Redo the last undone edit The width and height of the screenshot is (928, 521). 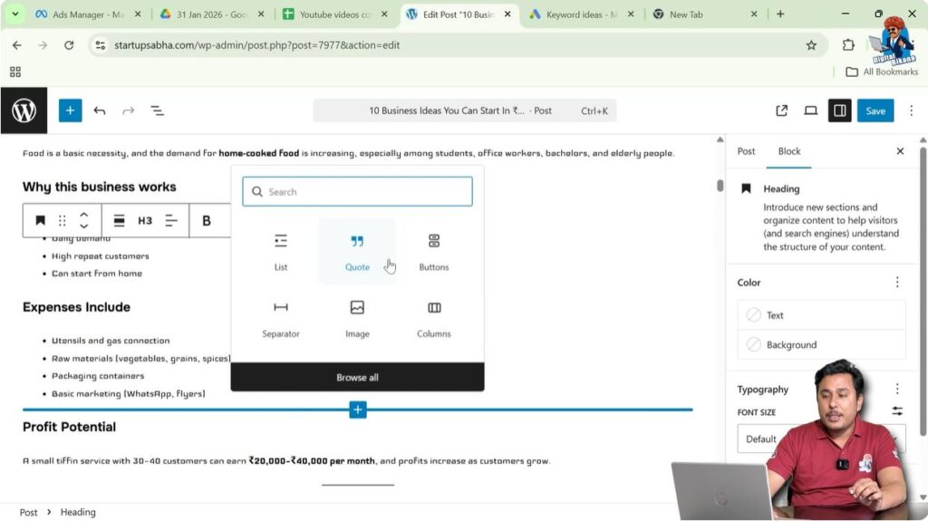tap(129, 111)
